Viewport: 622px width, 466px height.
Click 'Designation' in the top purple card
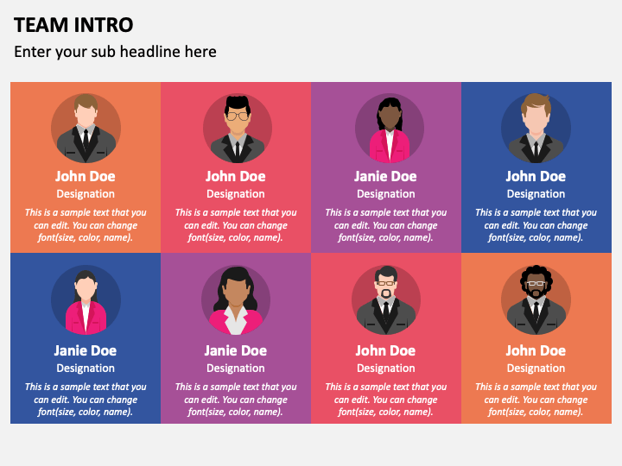tap(386, 194)
